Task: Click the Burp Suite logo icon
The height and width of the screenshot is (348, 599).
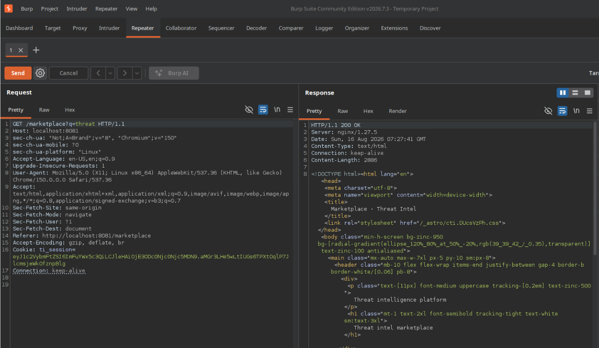Action: pos(8,8)
